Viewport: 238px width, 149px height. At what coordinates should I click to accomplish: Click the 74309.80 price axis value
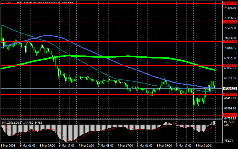coord(230,8)
